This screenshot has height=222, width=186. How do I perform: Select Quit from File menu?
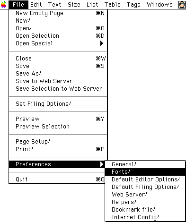[58, 179]
